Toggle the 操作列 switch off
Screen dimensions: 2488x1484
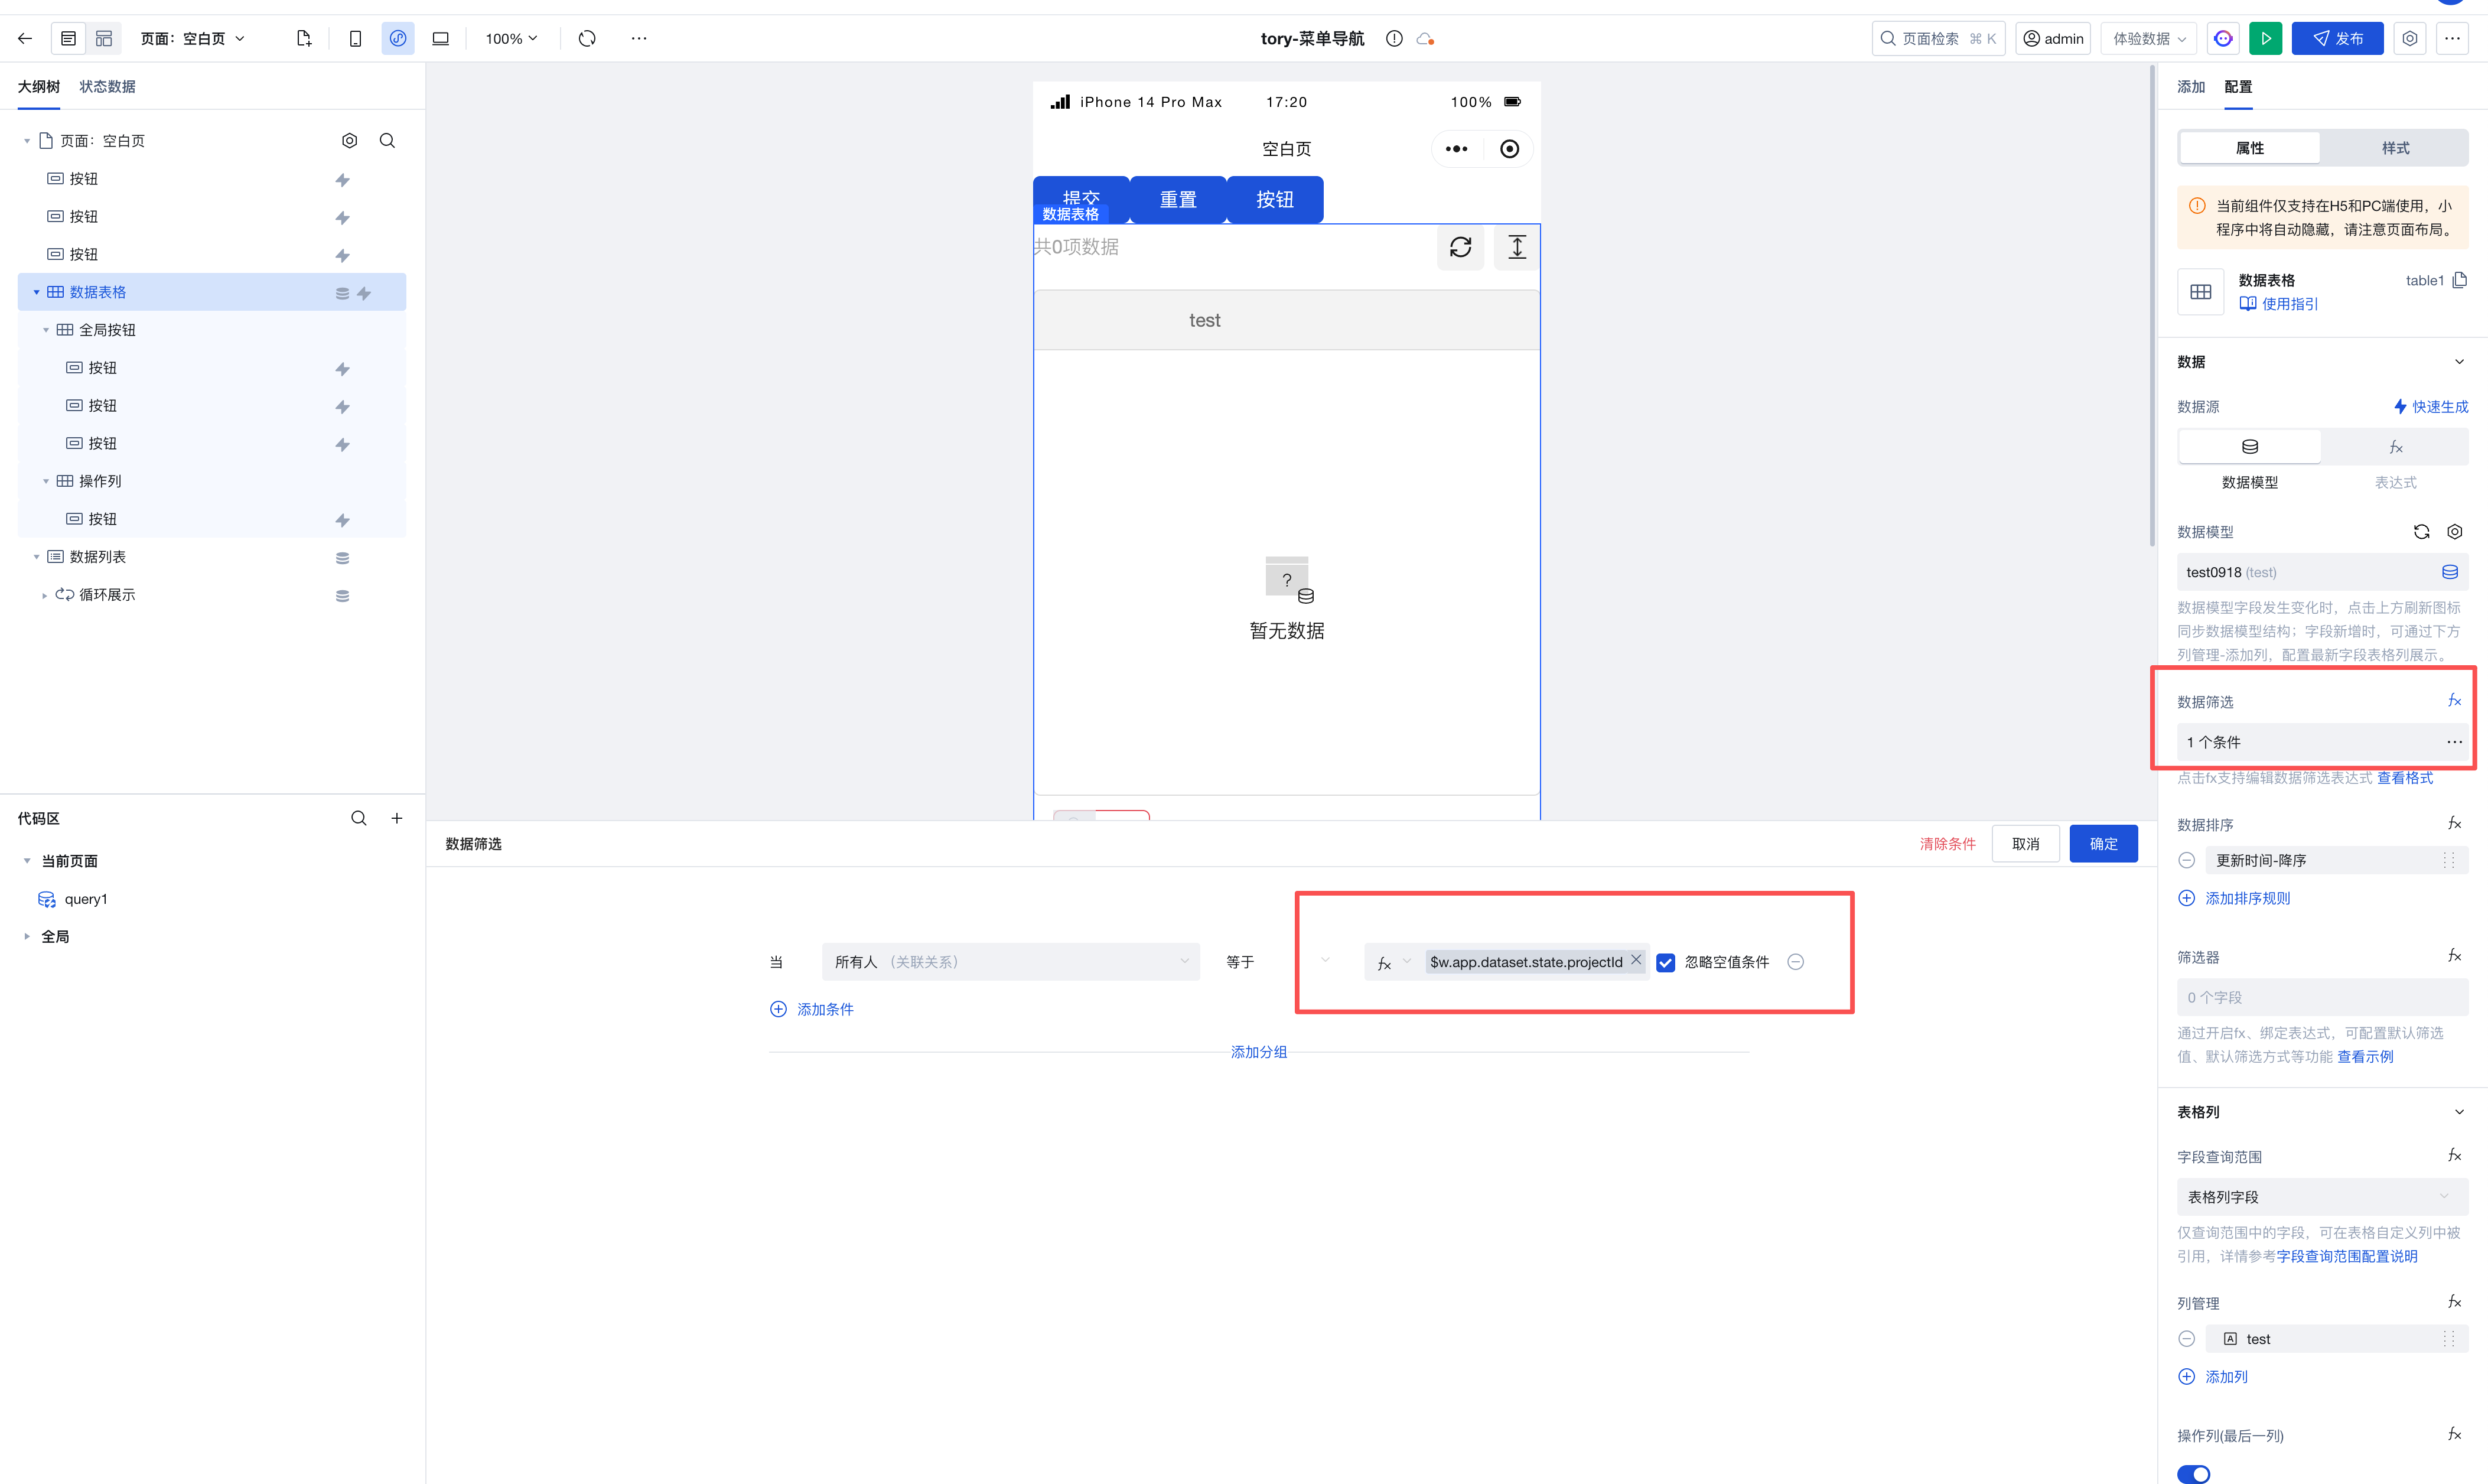2193,1473
